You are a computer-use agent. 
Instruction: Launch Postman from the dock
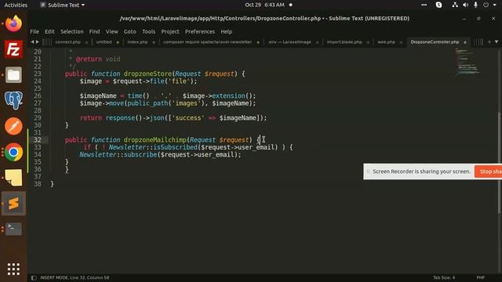tap(13, 126)
